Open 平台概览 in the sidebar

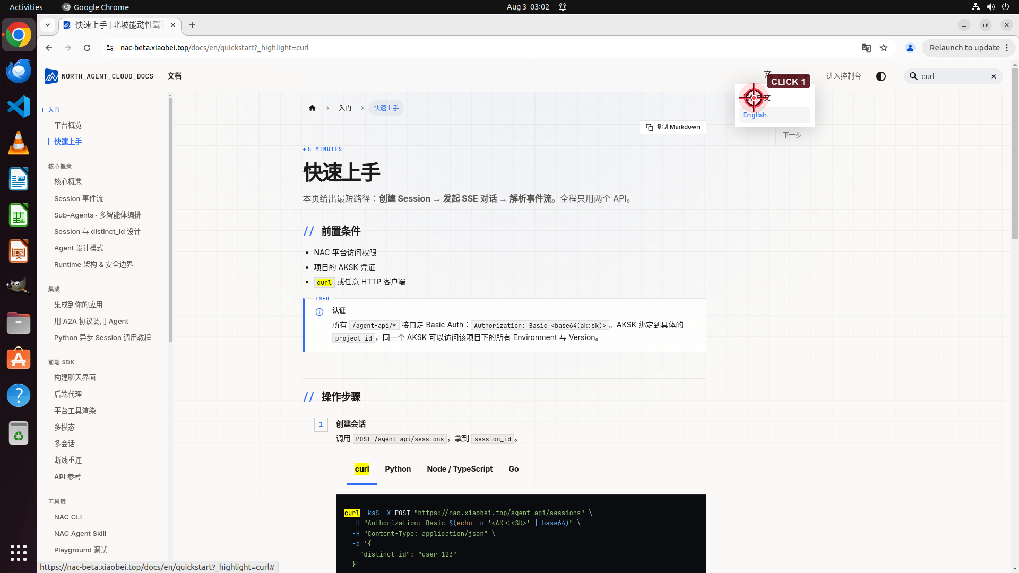[68, 126]
